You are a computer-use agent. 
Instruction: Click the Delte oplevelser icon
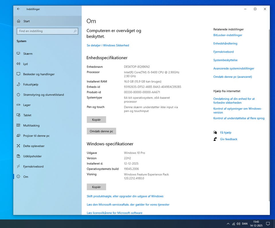(18, 146)
